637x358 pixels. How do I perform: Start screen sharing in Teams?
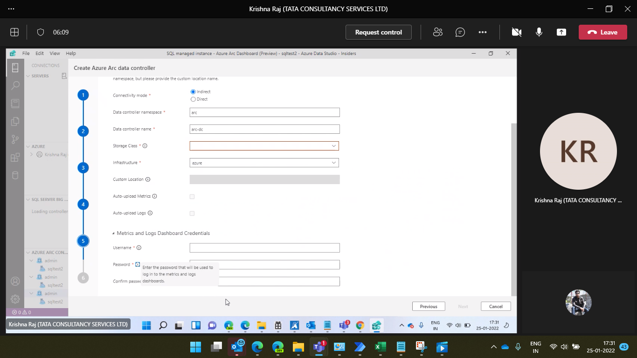(x=561, y=32)
